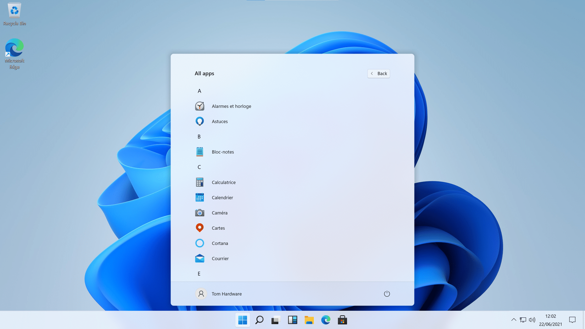This screenshot has width=585, height=329.
Task: Open Bloc-notes
Action: [223, 152]
